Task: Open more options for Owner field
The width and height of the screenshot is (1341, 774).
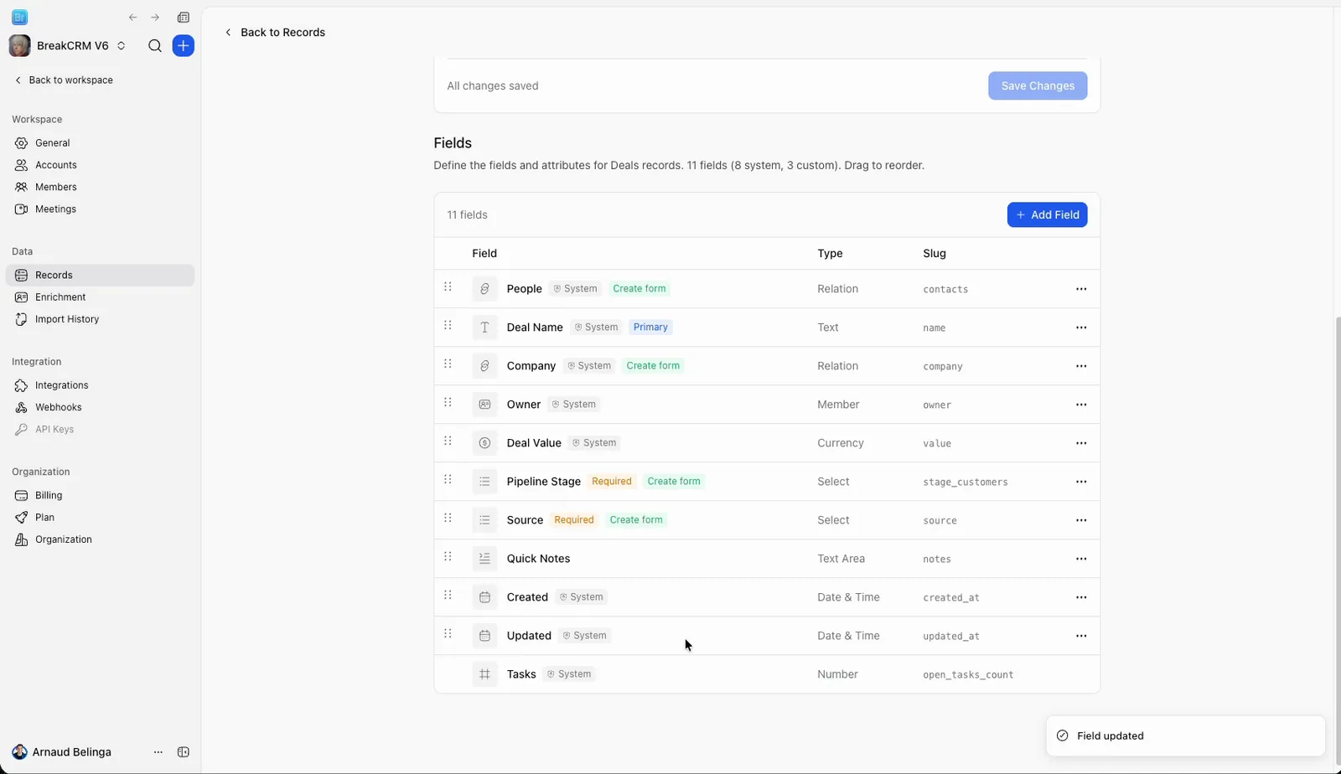Action: pos(1081,405)
